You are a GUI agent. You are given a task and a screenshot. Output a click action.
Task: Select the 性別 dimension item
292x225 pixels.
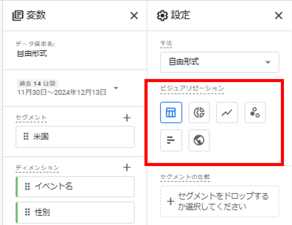[x=75, y=212]
